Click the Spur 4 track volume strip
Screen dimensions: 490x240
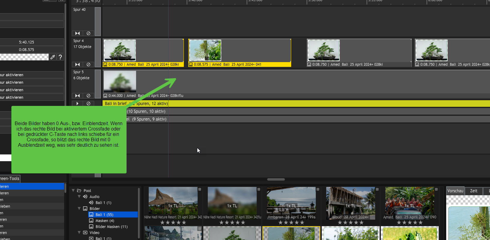click(98, 53)
